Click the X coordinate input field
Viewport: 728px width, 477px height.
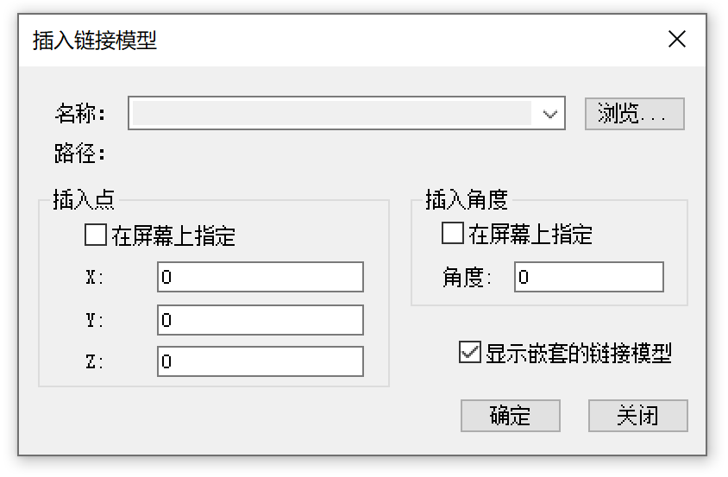pos(260,278)
